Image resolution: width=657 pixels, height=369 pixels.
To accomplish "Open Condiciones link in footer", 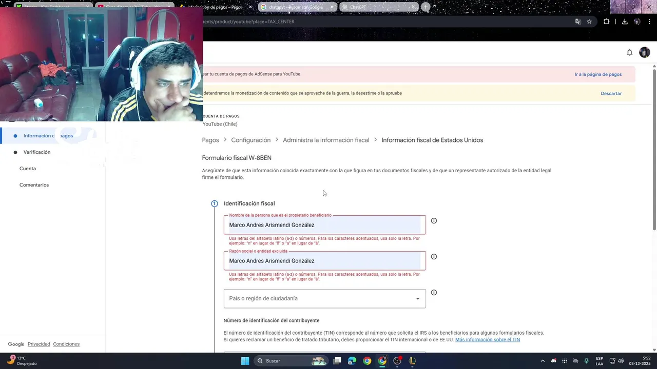I will [x=66, y=344].
